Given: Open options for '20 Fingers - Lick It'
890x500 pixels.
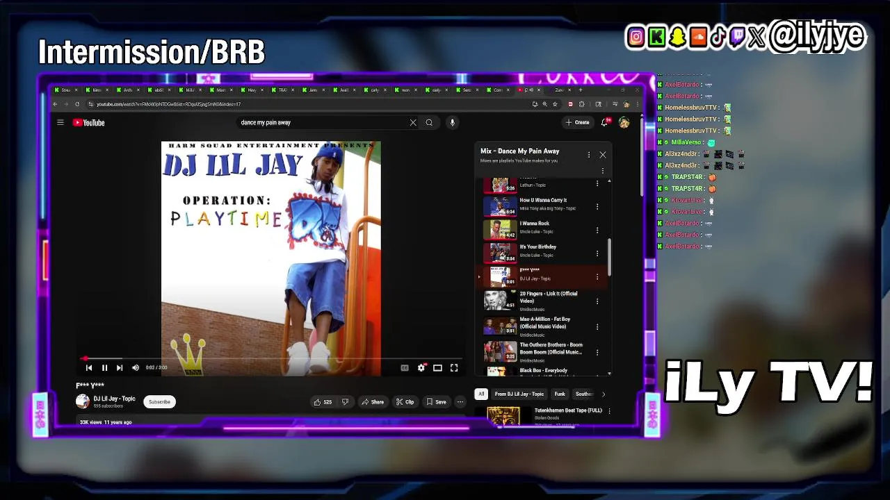Looking at the screenshot, I should (x=597, y=301).
